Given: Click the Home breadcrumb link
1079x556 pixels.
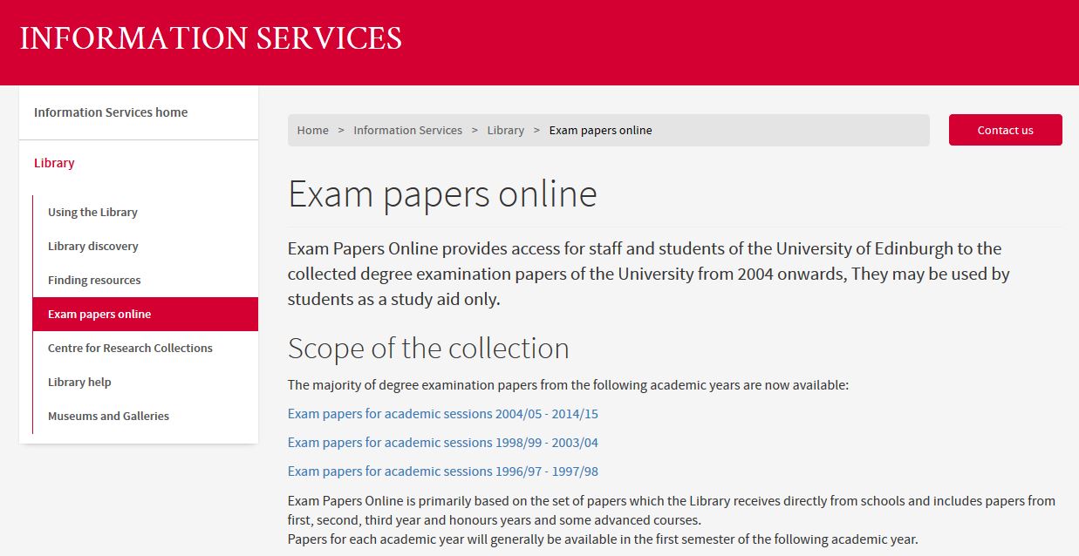Looking at the screenshot, I should click(x=313, y=131).
